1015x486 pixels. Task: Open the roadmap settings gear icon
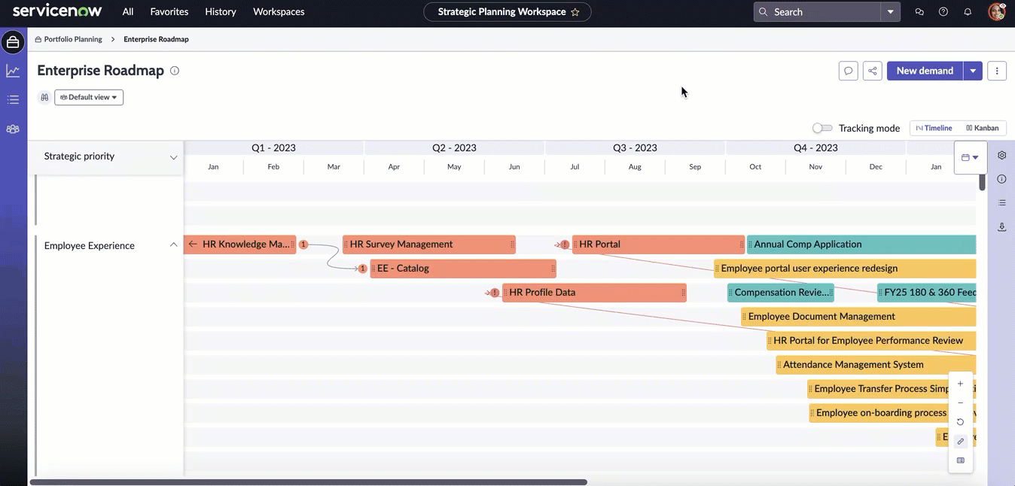coord(1002,155)
